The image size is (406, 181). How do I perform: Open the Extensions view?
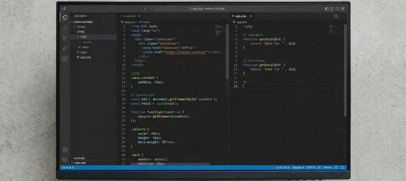(x=65, y=58)
